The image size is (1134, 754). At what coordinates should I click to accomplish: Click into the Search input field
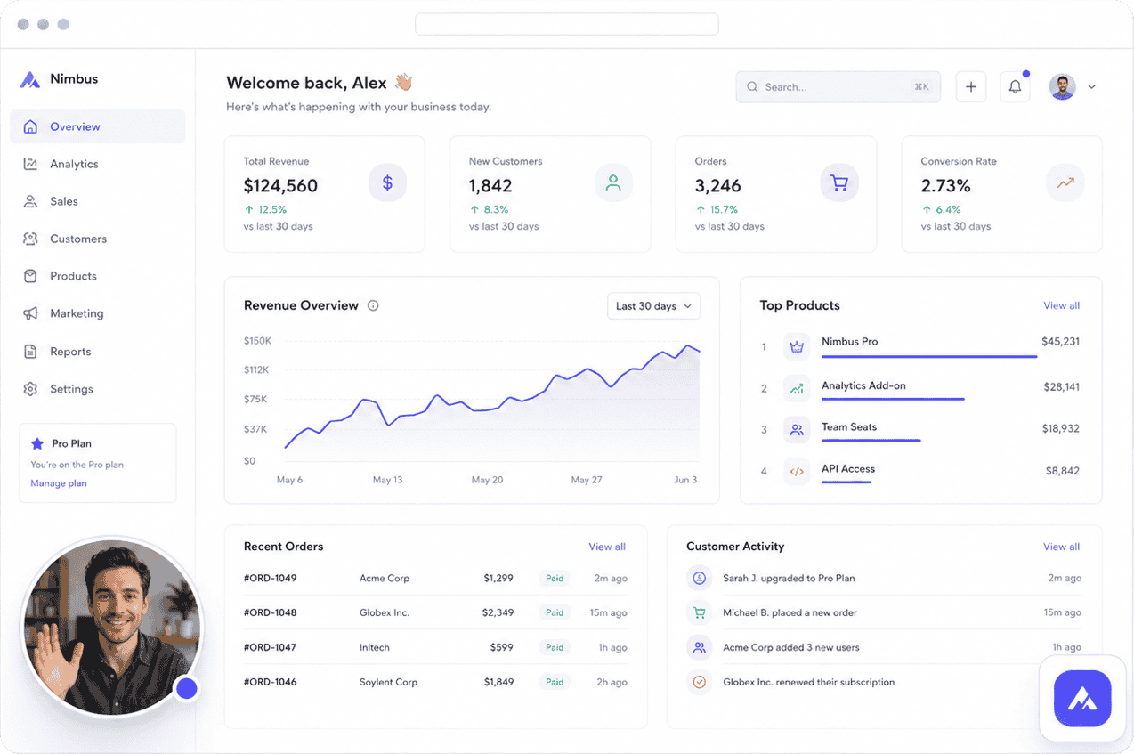point(838,87)
